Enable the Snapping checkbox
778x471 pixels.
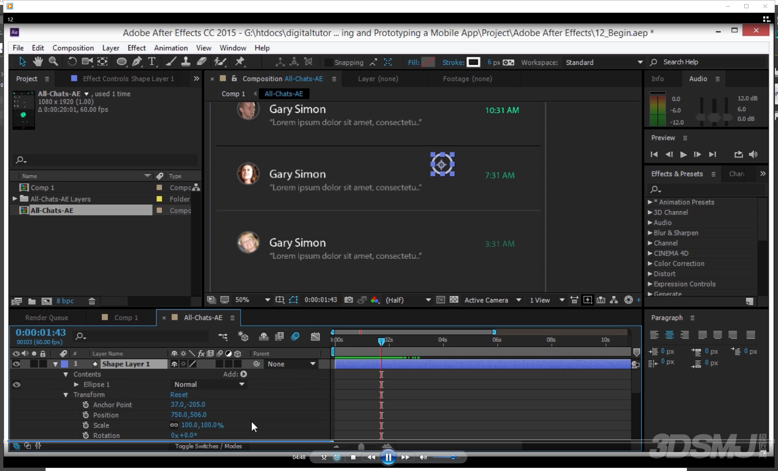click(328, 62)
